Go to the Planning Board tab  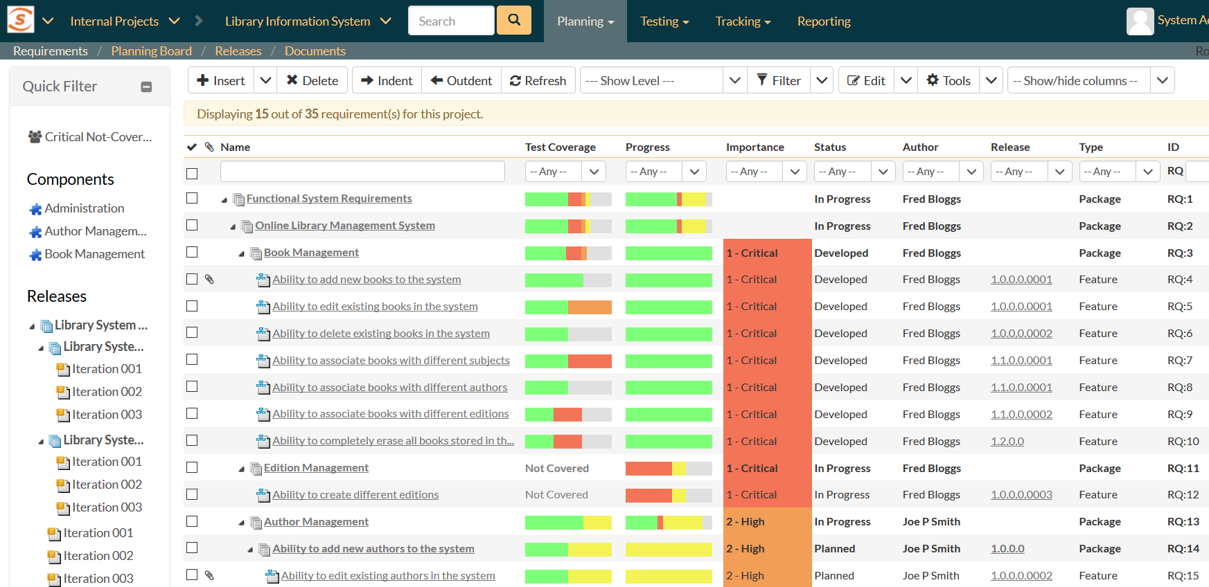151,51
